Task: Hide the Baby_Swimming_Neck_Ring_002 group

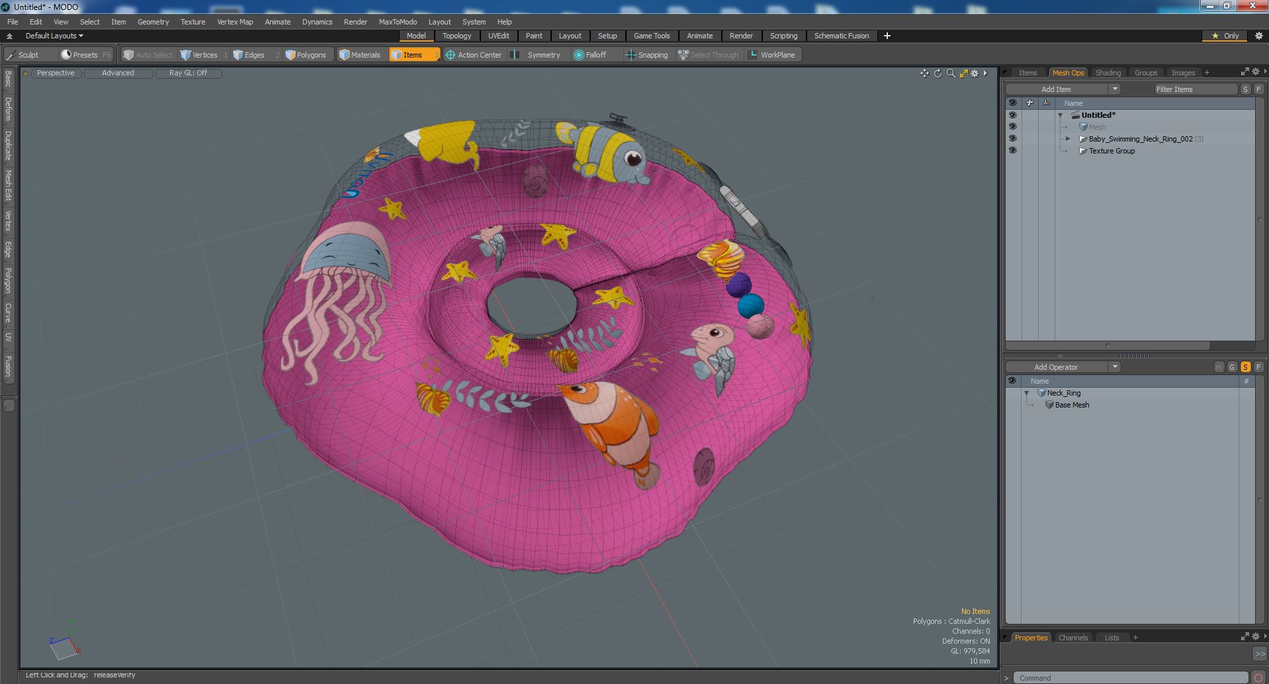Action: (1012, 139)
